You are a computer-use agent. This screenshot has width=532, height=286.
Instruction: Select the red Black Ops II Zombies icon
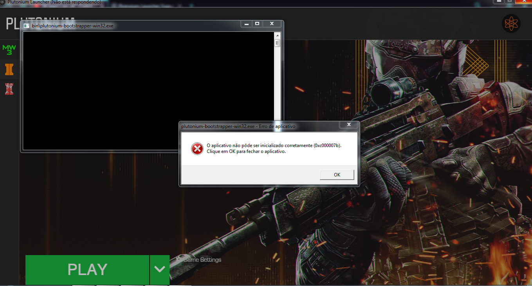[x=9, y=89]
